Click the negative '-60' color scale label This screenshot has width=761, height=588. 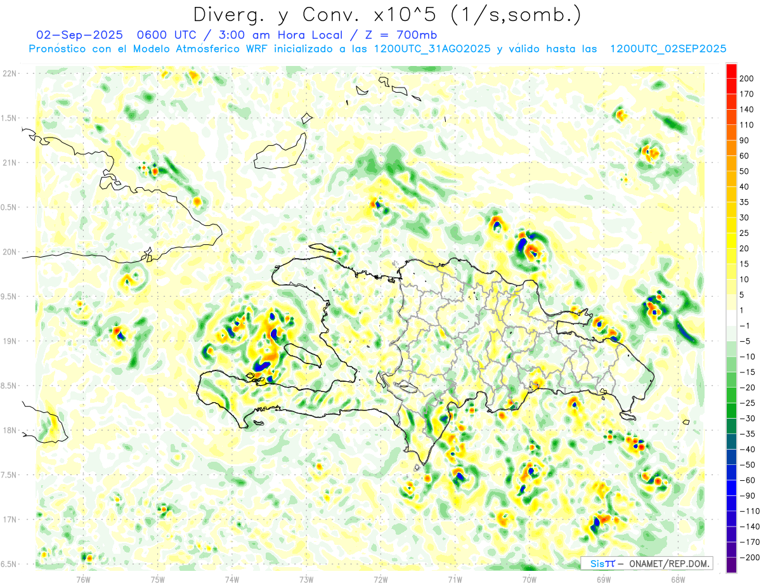coord(748,480)
